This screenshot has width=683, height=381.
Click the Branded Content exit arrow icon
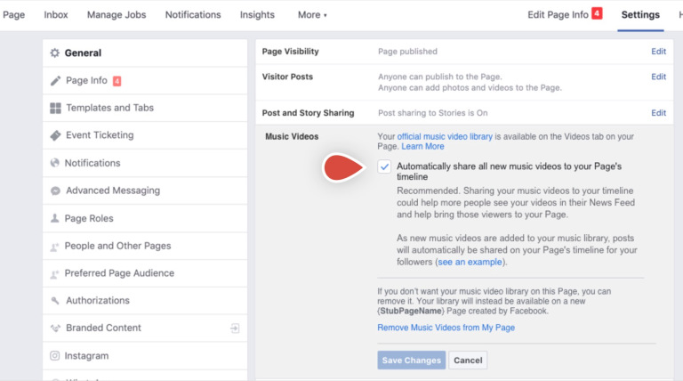click(235, 328)
